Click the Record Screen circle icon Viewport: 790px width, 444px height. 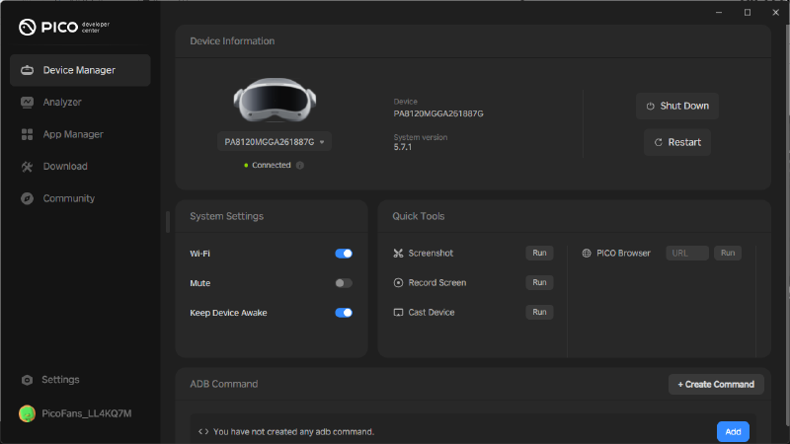[398, 283]
